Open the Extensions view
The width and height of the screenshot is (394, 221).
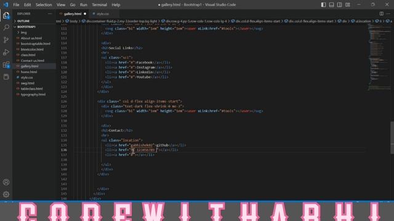coord(6,64)
